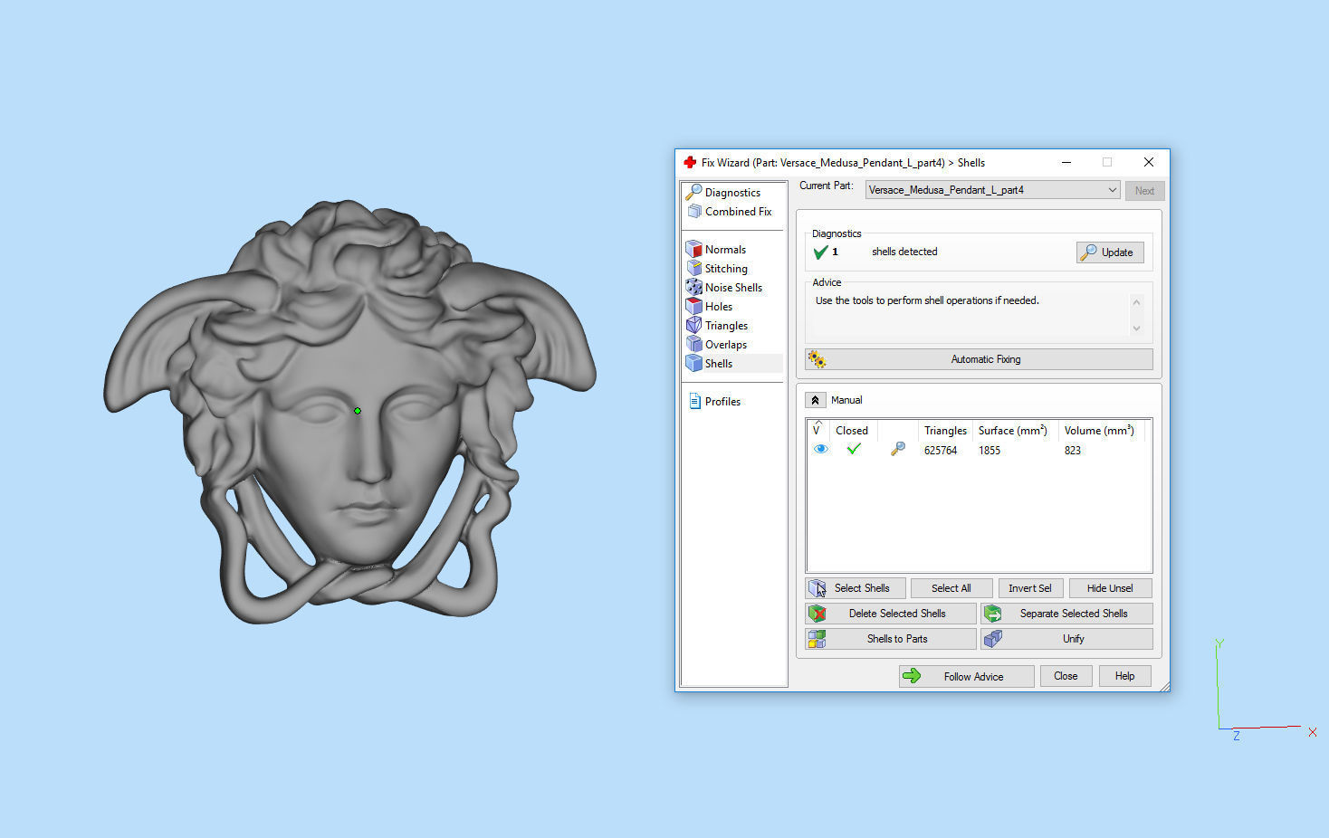Select surface value 1855 cell
Viewport: 1329px width, 838px height.
click(990, 451)
